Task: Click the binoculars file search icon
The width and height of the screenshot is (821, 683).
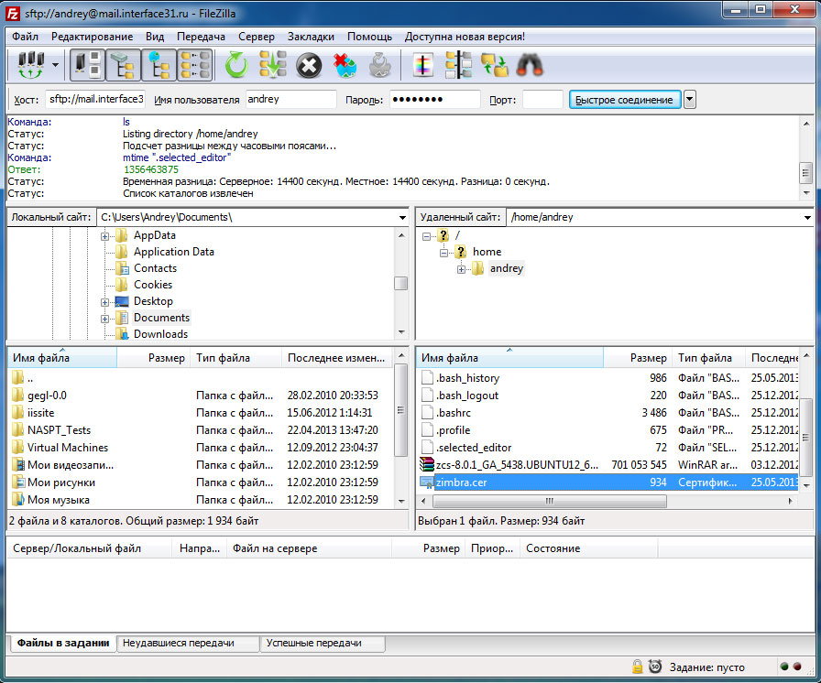Action: pyautogui.click(x=531, y=65)
